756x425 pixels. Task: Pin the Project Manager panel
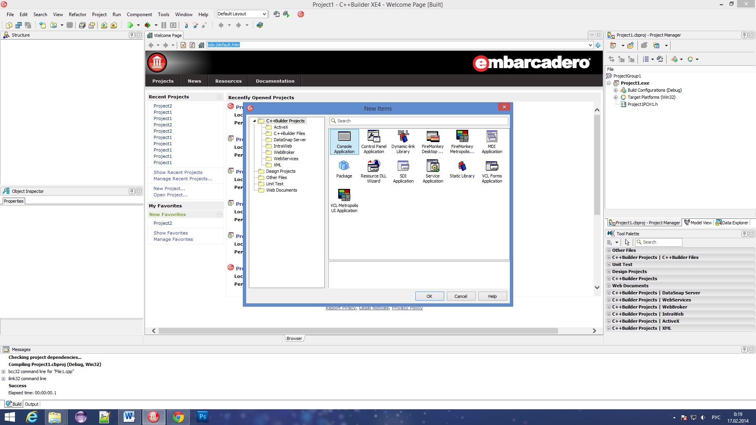click(744, 35)
